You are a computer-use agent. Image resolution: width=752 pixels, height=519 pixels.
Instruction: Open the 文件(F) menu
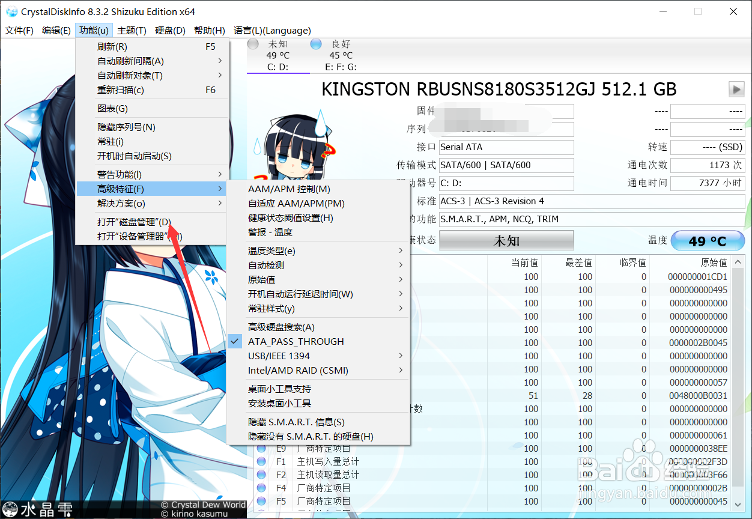click(x=19, y=31)
